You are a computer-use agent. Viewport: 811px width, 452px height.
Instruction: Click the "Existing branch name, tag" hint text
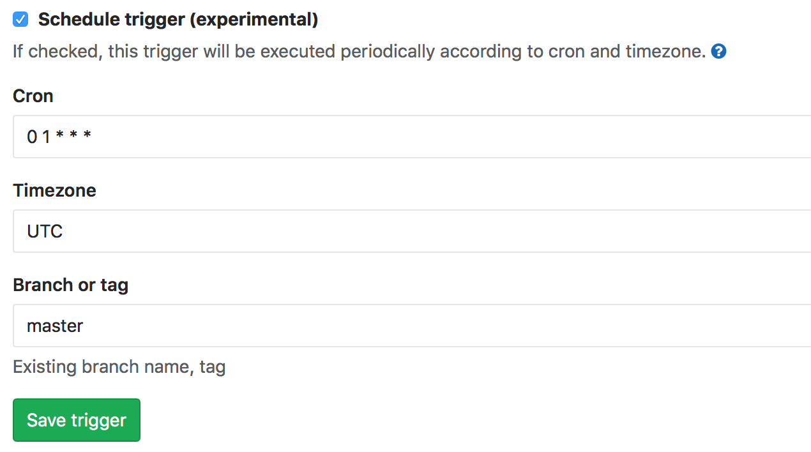(x=119, y=367)
